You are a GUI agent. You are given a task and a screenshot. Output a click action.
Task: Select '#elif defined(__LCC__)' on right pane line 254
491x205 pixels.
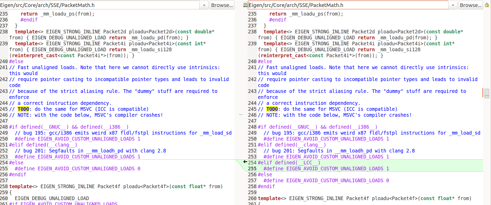coord(289,163)
